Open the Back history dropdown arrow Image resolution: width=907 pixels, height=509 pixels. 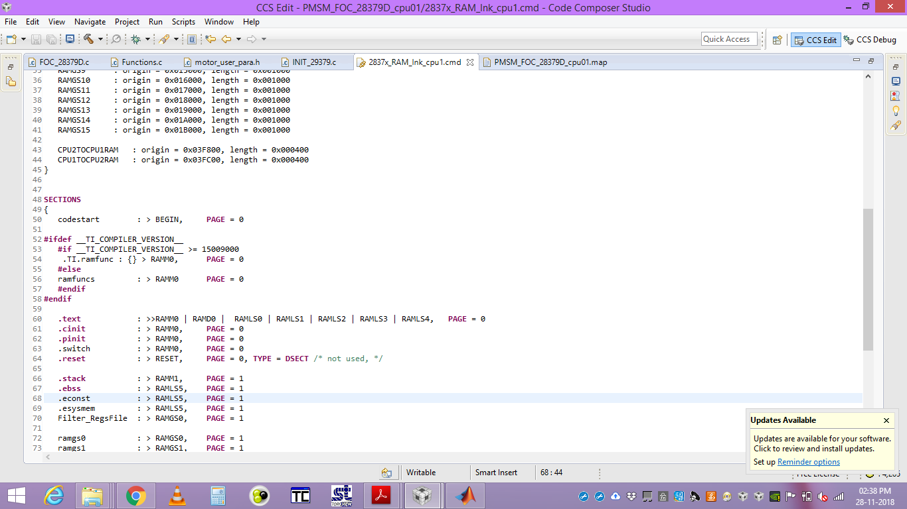[238, 39]
